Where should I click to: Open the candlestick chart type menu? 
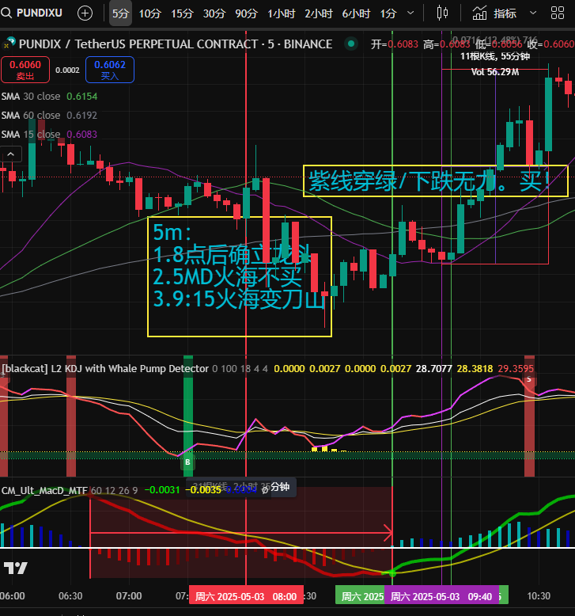point(442,13)
